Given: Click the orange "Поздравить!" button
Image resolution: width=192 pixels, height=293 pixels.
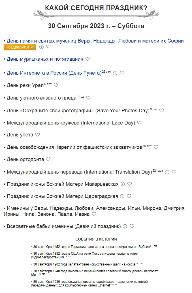Looking at the screenshot, I should click(20, 47).
